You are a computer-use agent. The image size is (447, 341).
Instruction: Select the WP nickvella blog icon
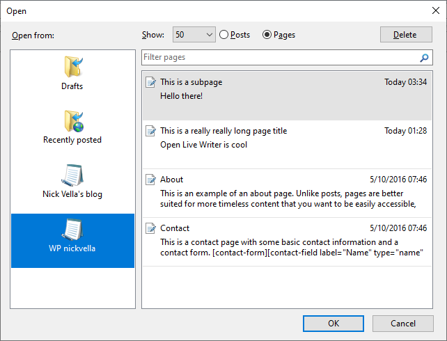click(72, 229)
